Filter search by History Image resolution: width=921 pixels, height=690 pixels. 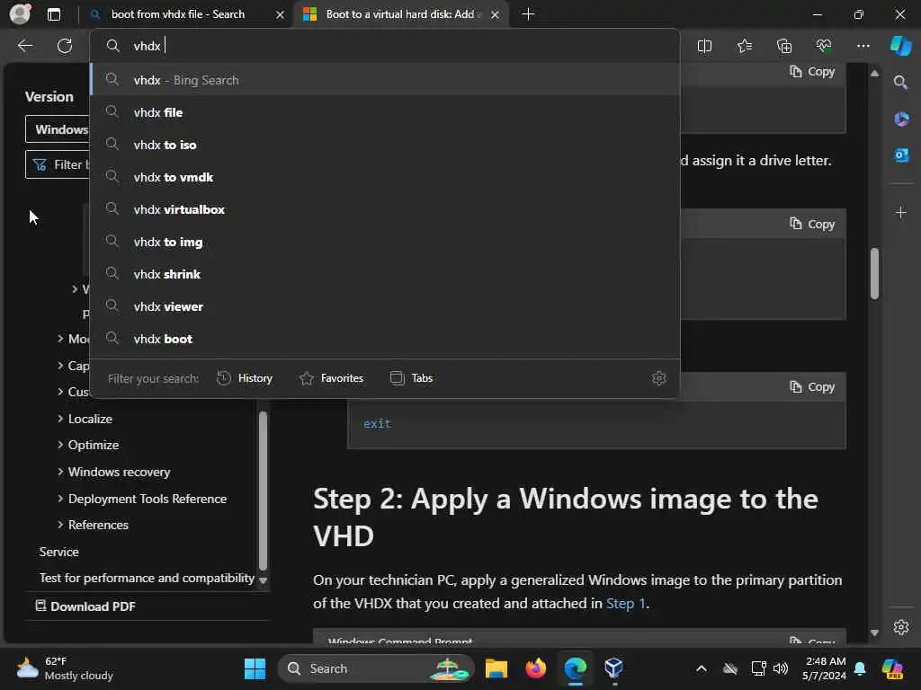tap(245, 378)
